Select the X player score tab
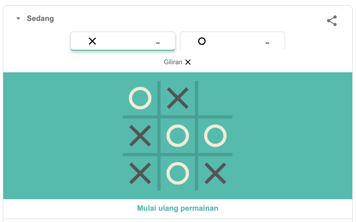 123,41
